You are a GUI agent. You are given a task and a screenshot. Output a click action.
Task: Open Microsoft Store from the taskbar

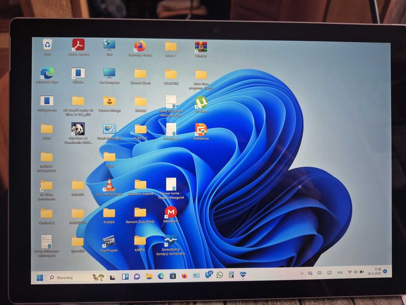pos(173,276)
